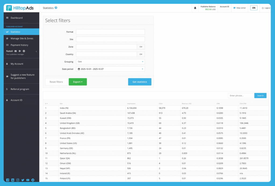
Task: Open Payment history in the sidebar
Action: (x=19, y=45)
